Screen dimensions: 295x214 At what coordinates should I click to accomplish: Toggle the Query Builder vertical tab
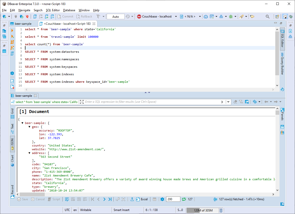(282, 64)
